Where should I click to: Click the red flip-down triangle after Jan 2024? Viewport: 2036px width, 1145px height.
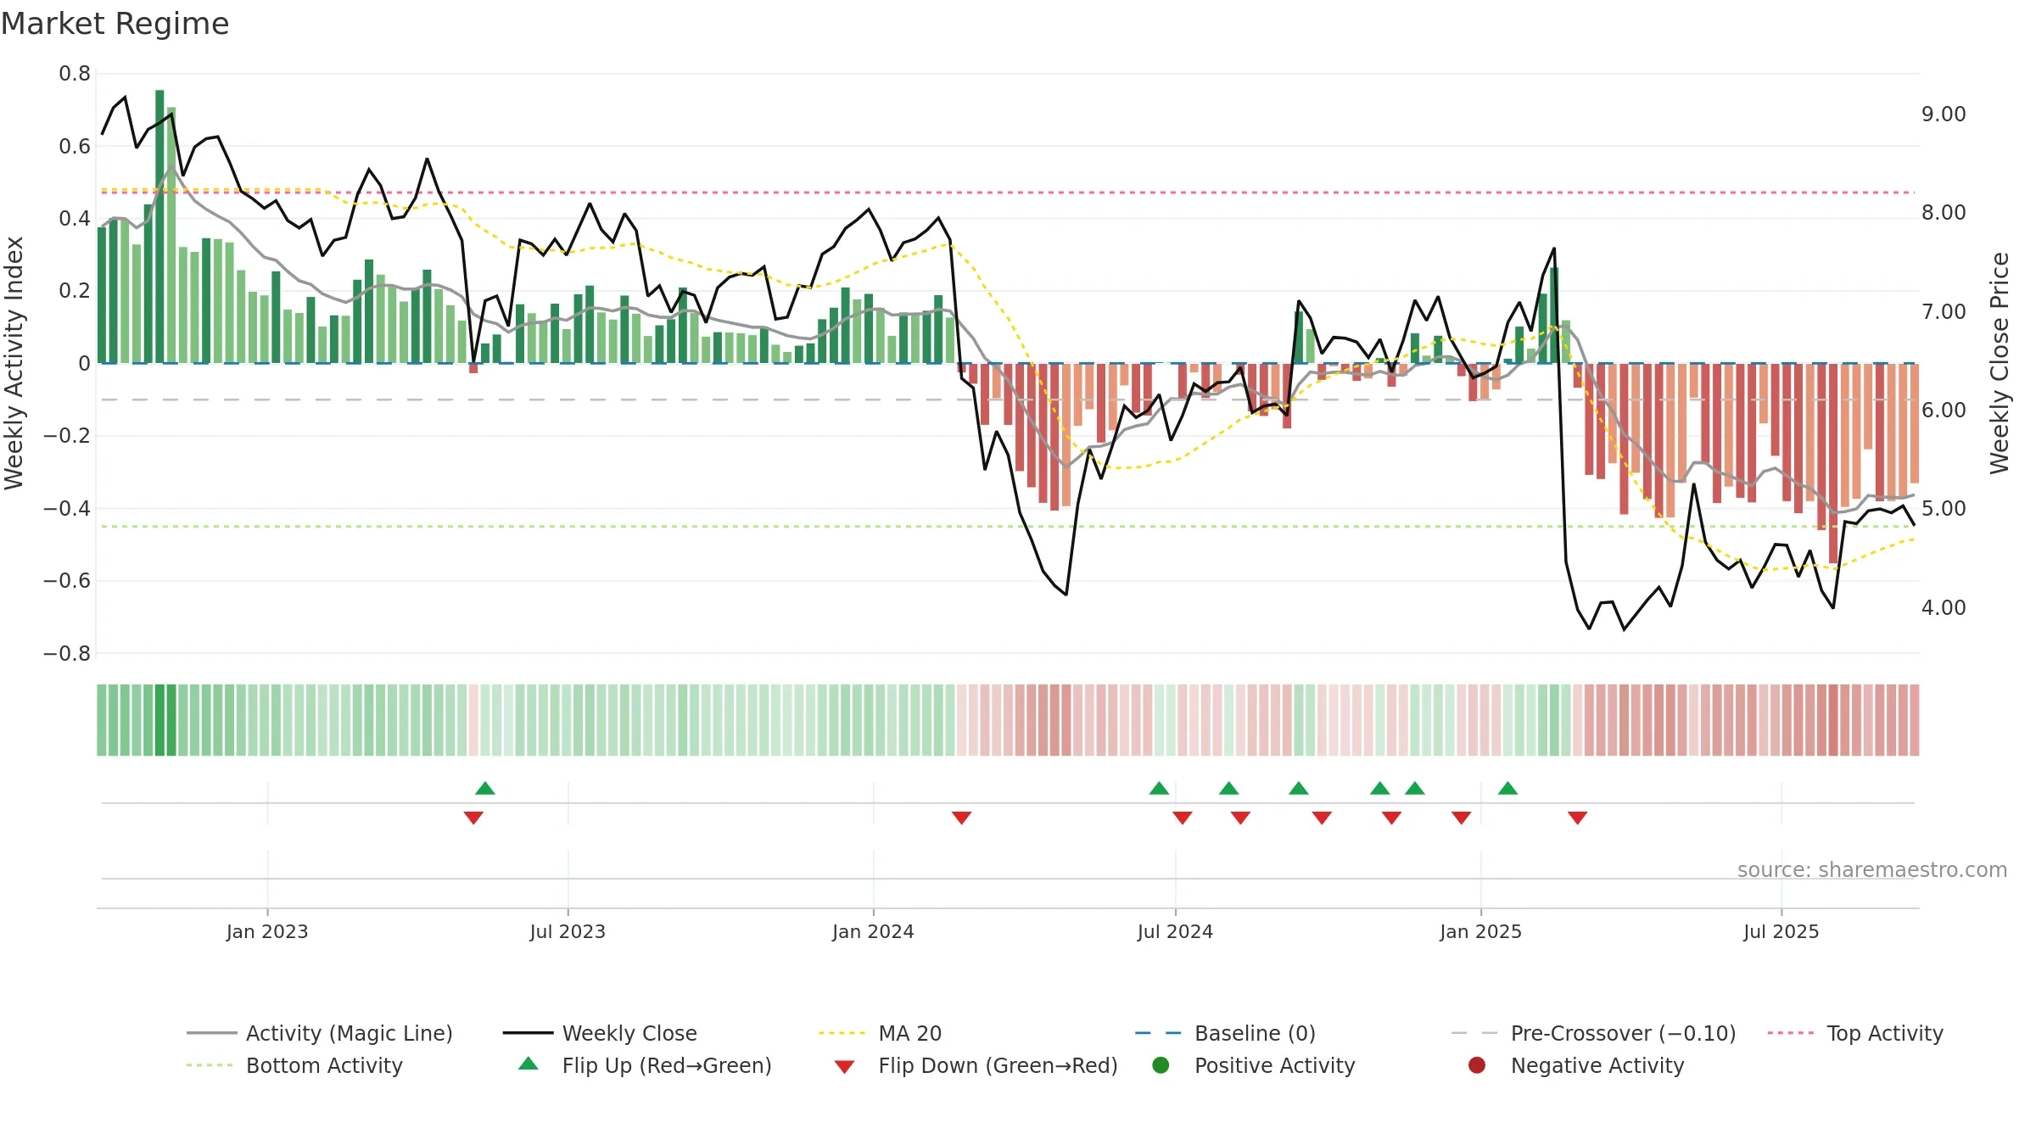coord(961,818)
